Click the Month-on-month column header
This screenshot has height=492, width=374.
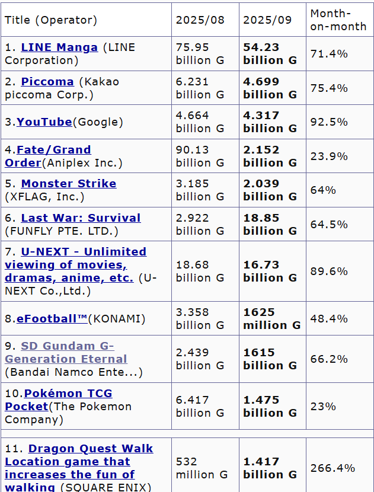pyautogui.click(x=340, y=20)
